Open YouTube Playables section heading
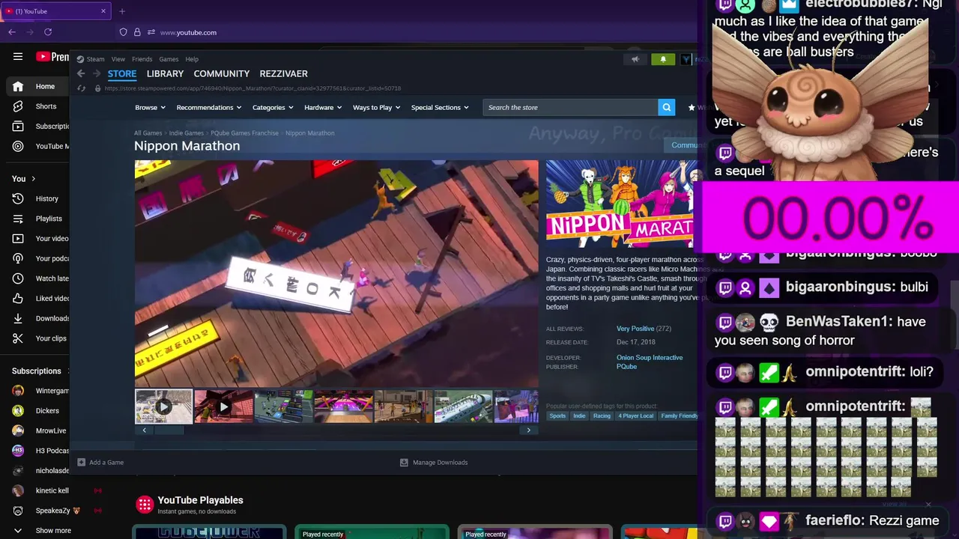Screen dimensions: 959x539 200,500
